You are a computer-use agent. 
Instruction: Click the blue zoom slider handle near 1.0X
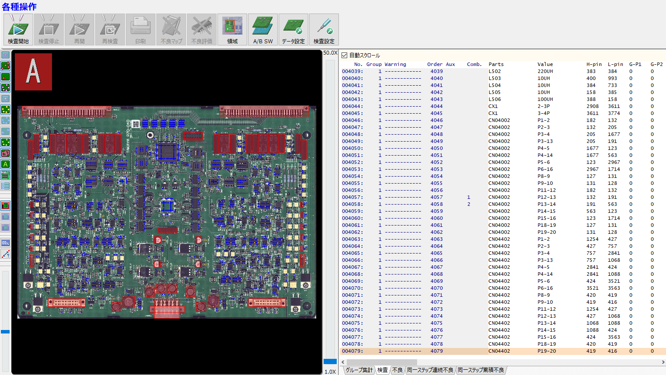coord(330,361)
